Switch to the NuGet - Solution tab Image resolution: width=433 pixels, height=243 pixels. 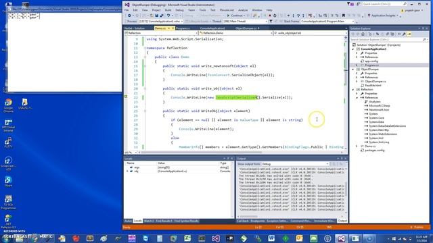point(135,28)
